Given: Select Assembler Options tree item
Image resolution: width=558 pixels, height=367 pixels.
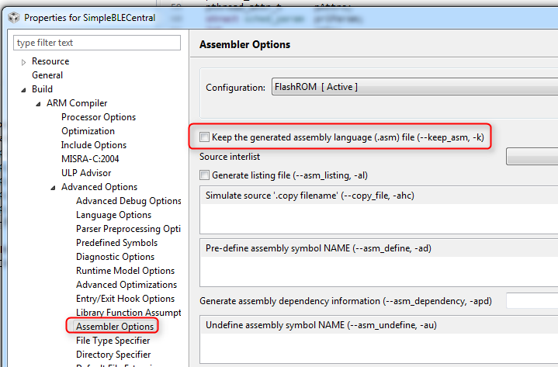Looking at the screenshot, I should click(115, 327).
